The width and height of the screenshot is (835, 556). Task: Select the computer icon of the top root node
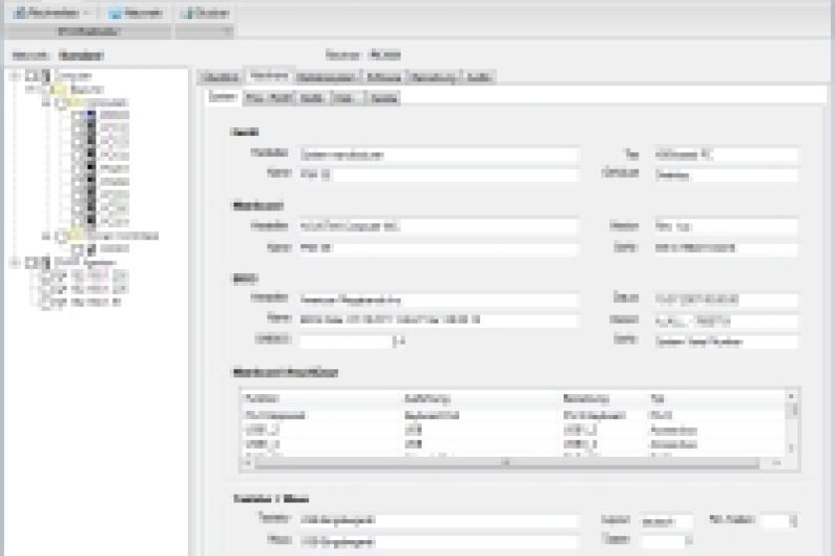click(46, 76)
